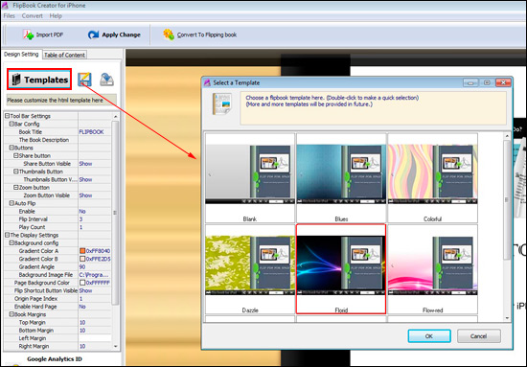The image size is (527, 367).
Task: Click the template page icon in the dialog header
Action: point(222,103)
